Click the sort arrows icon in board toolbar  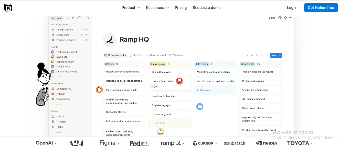(x=242, y=55)
